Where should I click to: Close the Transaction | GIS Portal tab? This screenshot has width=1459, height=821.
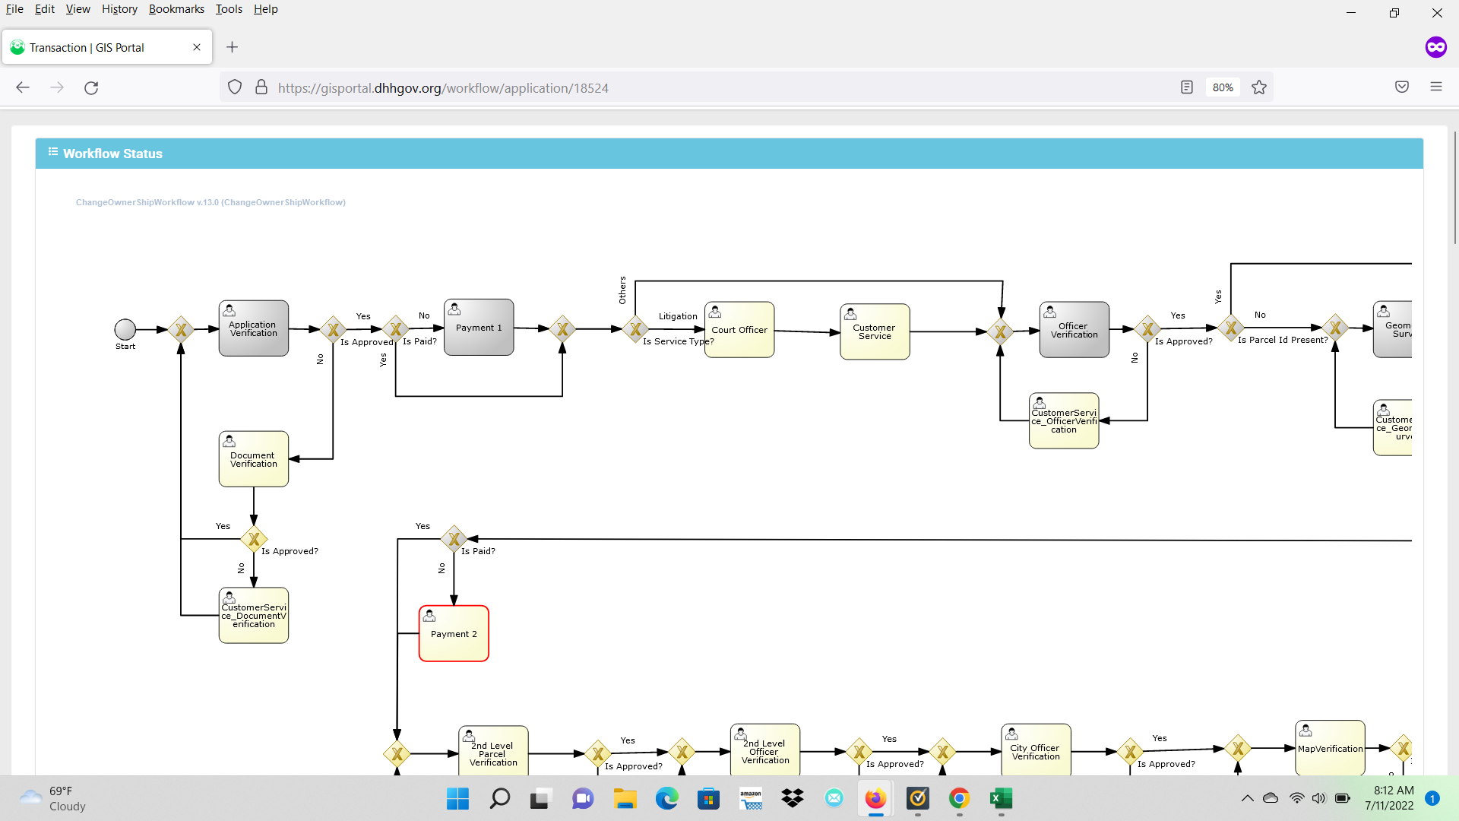pyautogui.click(x=197, y=47)
